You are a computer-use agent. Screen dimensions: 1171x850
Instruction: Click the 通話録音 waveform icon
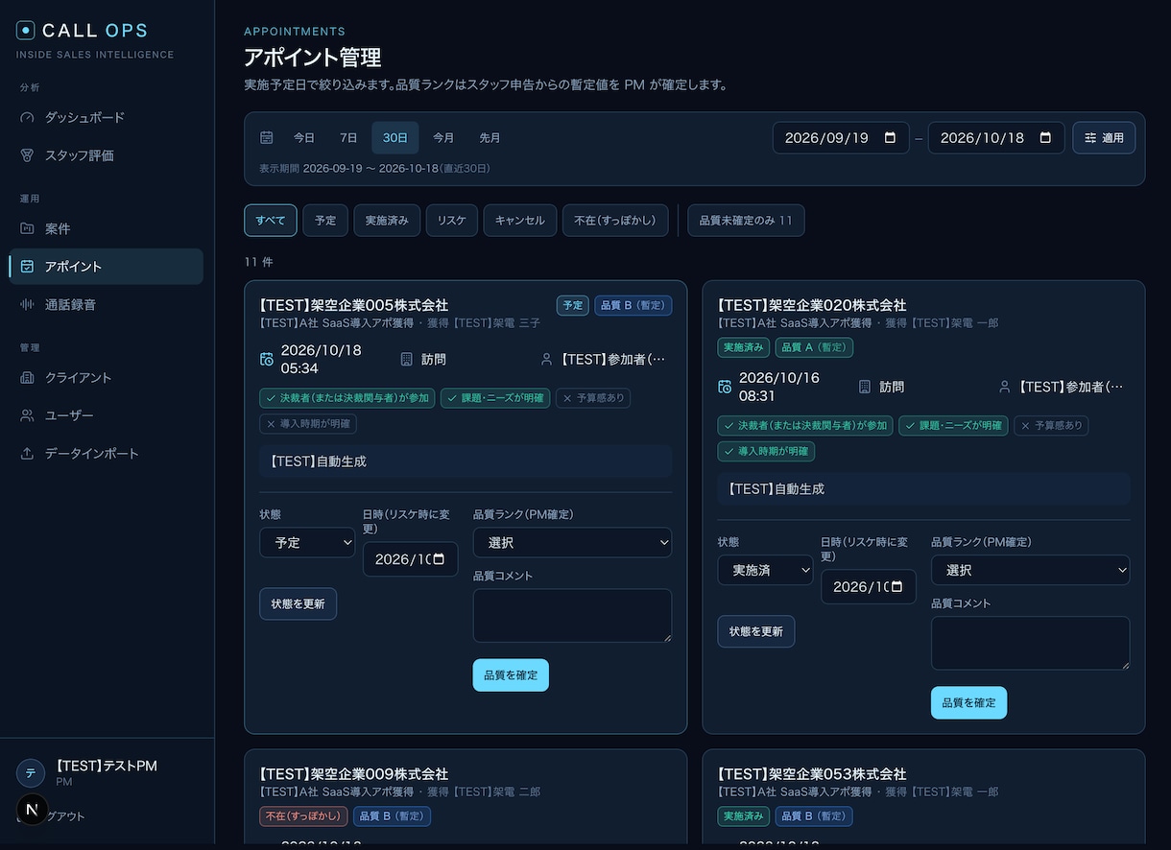click(x=27, y=304)
